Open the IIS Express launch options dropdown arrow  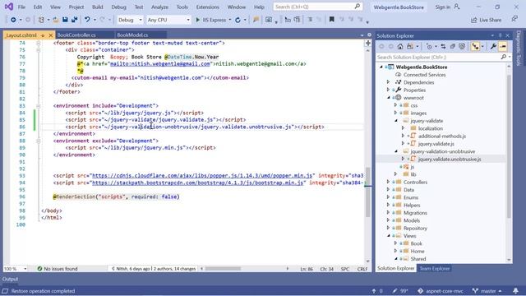click(230, 20)
